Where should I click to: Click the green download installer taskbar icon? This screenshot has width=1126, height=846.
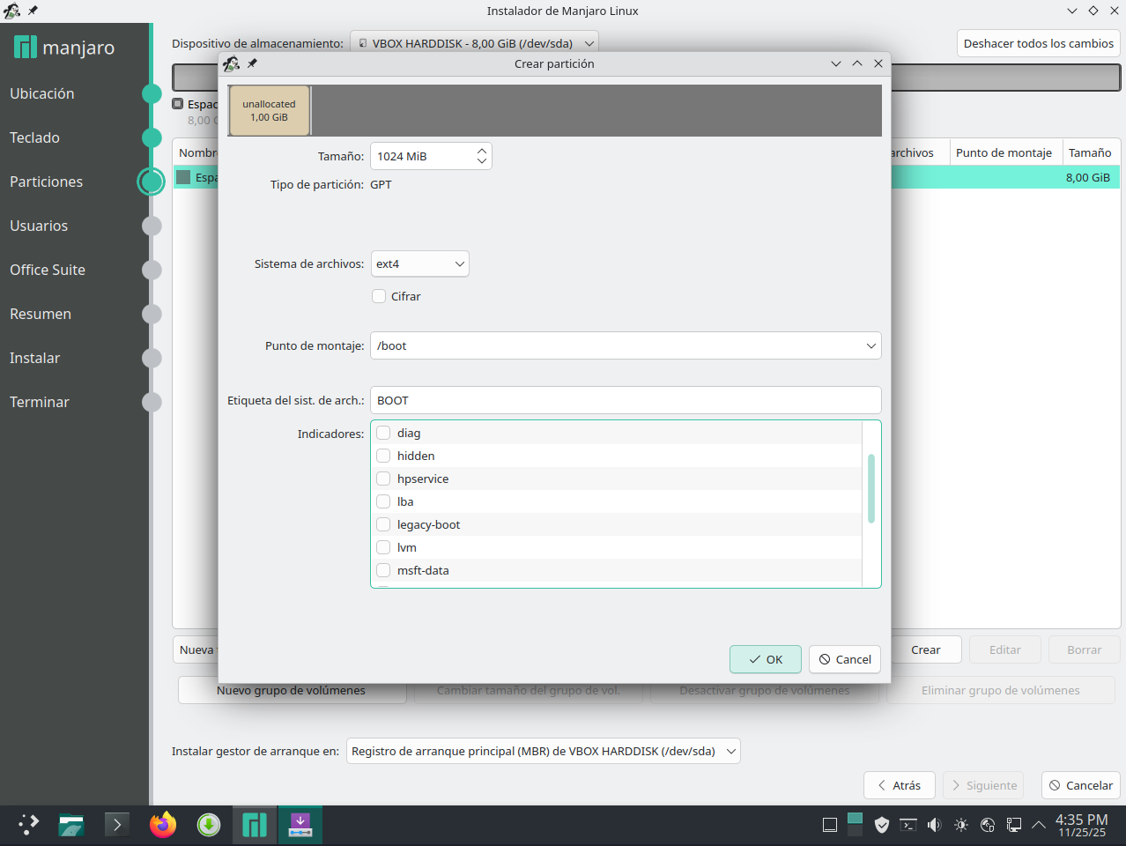coord(209,825)
